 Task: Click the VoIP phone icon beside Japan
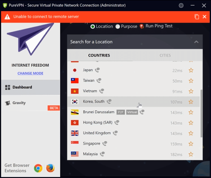click(97, 70)
